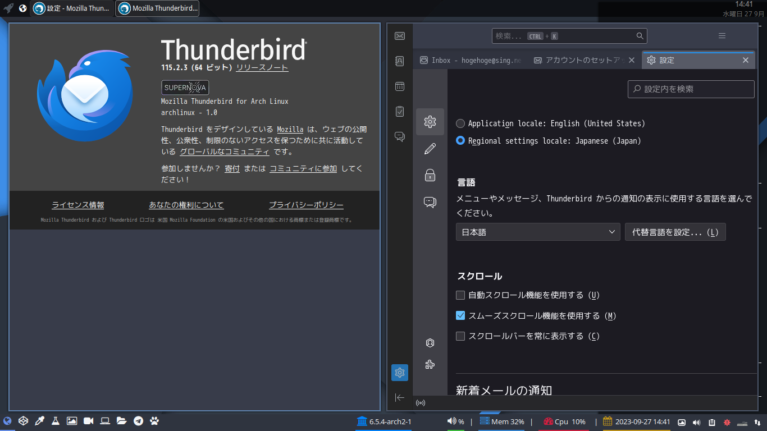This screenshot has height=431, width=767.
Task: Enable 自動スクロール機能を使用する checkbox
Action: coord(460,295)
